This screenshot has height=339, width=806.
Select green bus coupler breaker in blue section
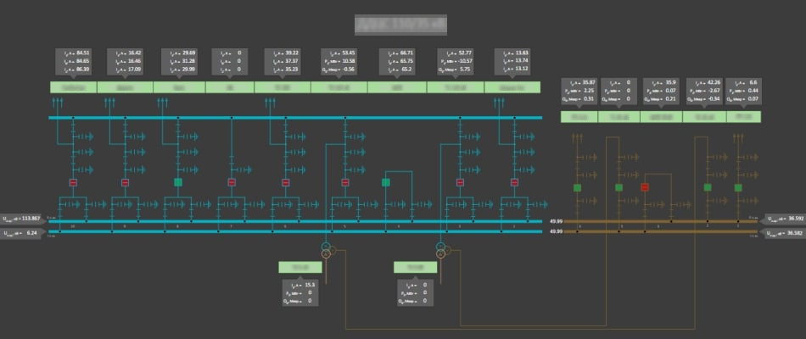pyautogui.click(x=386, y=182)
